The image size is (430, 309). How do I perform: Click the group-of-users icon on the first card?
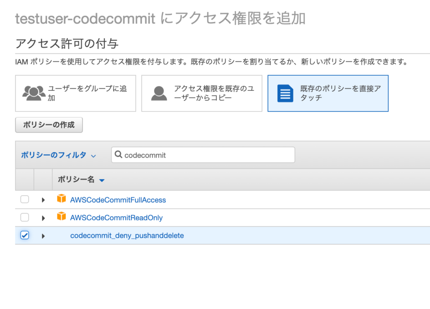(x=32, y=92)
